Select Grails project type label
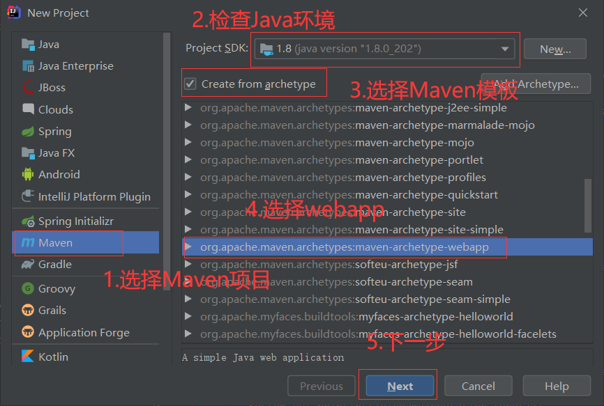Image resolution: width=604 pixels, height=406 pixels. pos(52,311)
